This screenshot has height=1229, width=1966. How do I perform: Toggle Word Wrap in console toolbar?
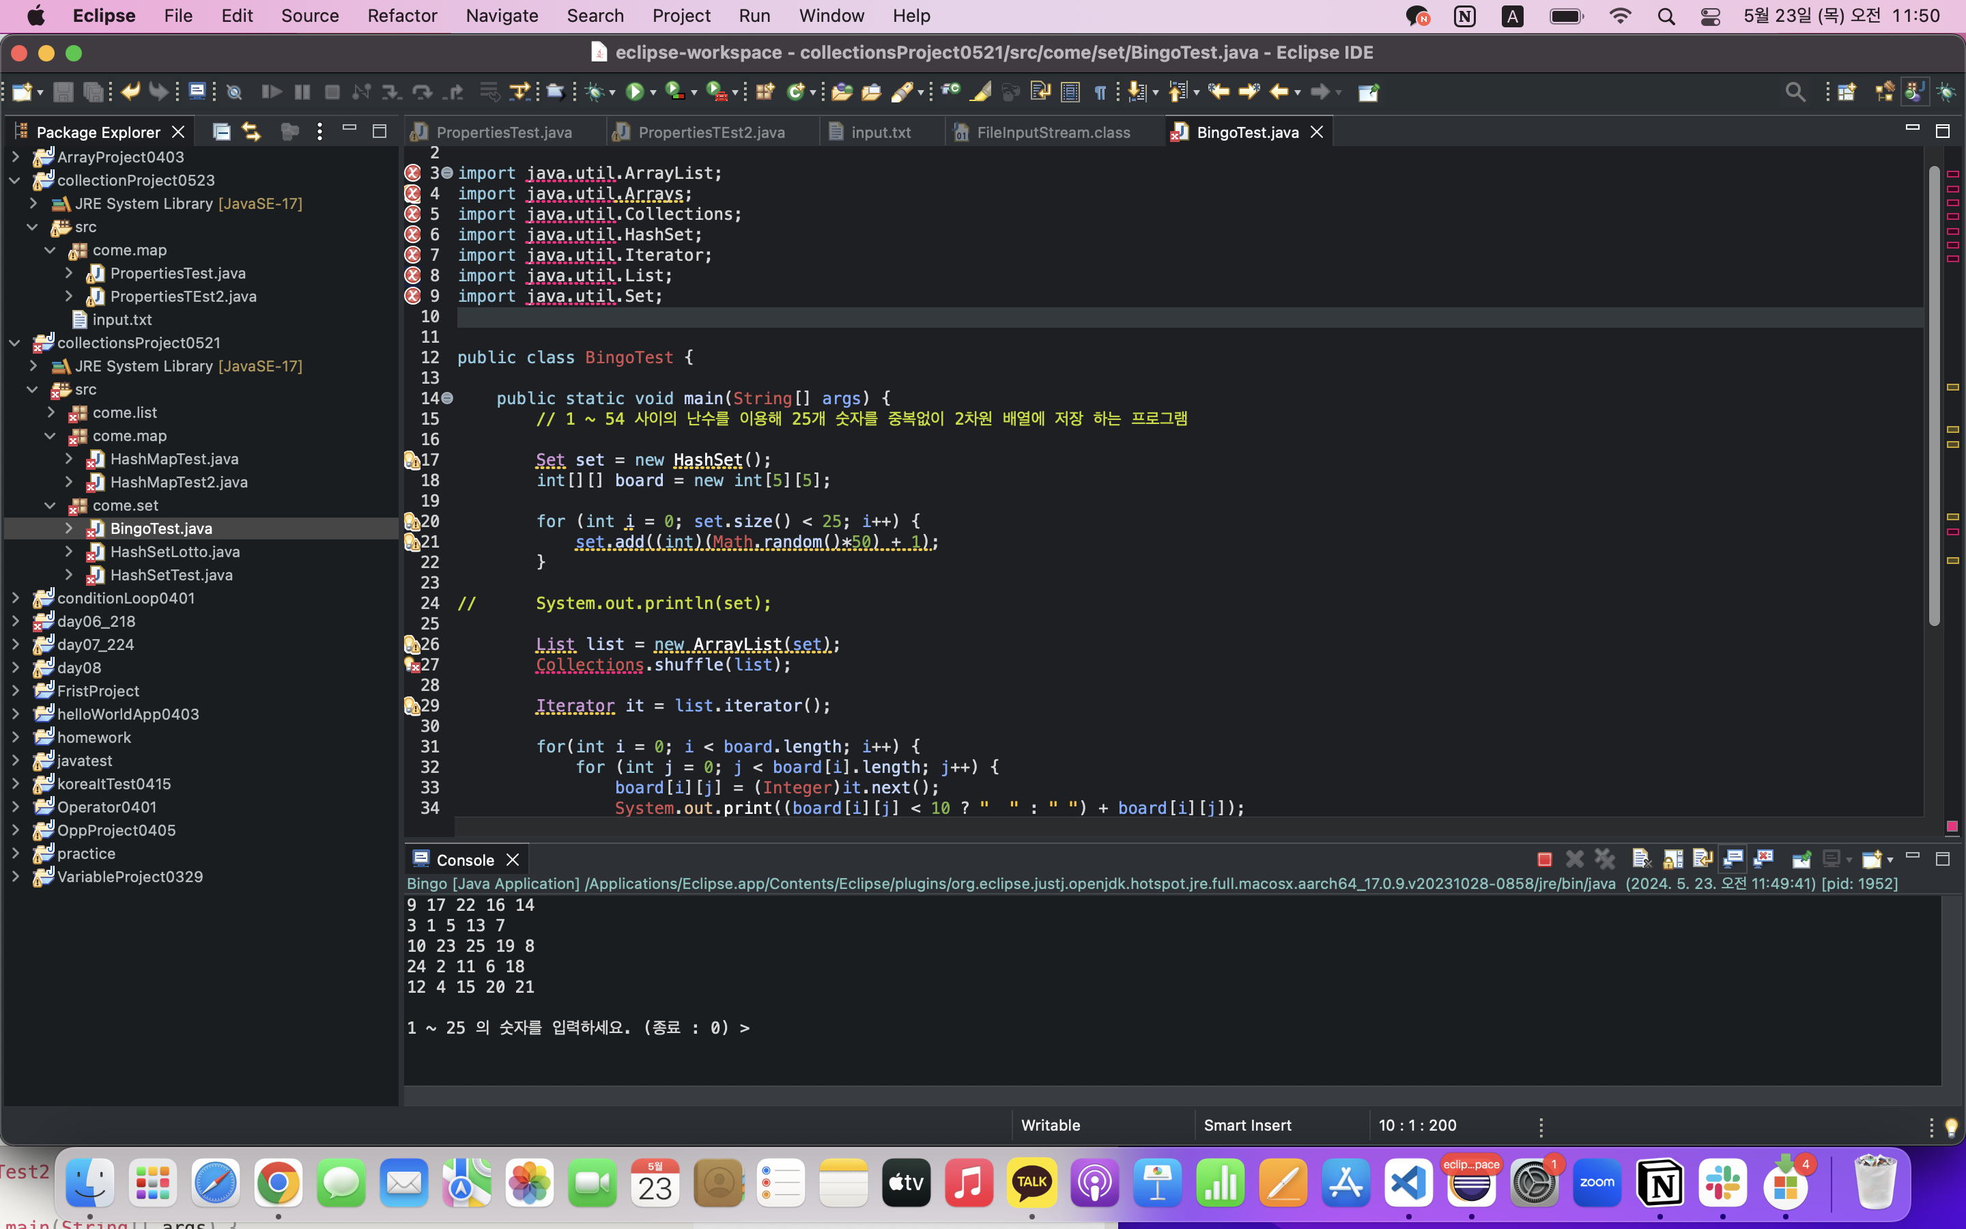coord(1703,859)
